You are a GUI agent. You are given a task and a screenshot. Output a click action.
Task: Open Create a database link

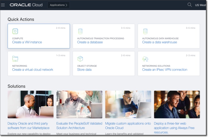pos(90,42)
